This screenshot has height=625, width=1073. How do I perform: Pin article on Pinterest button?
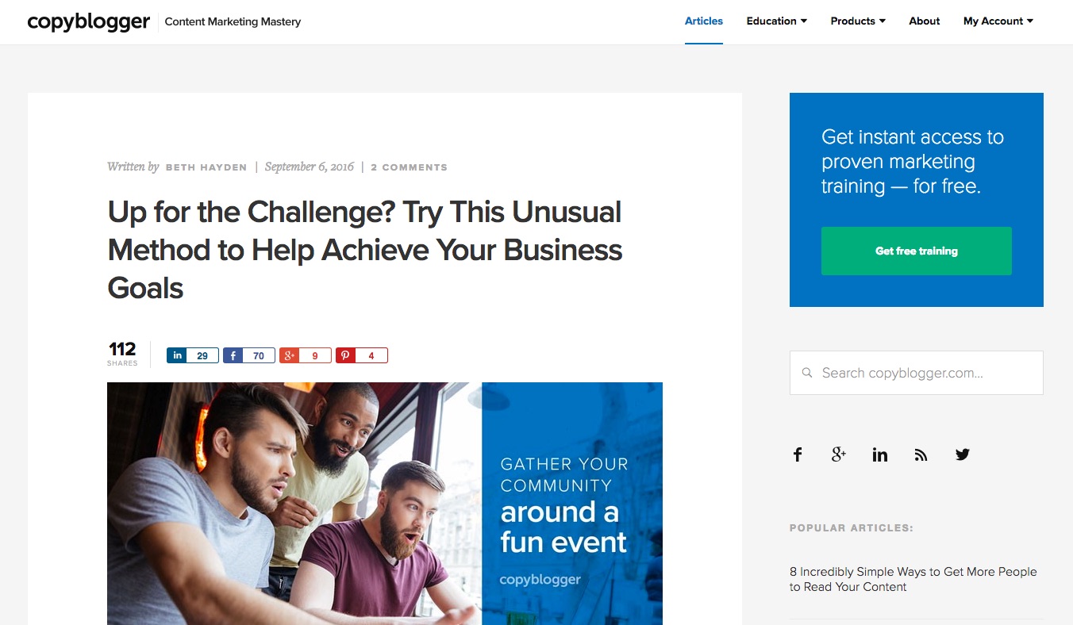click(x=361, y=355)
